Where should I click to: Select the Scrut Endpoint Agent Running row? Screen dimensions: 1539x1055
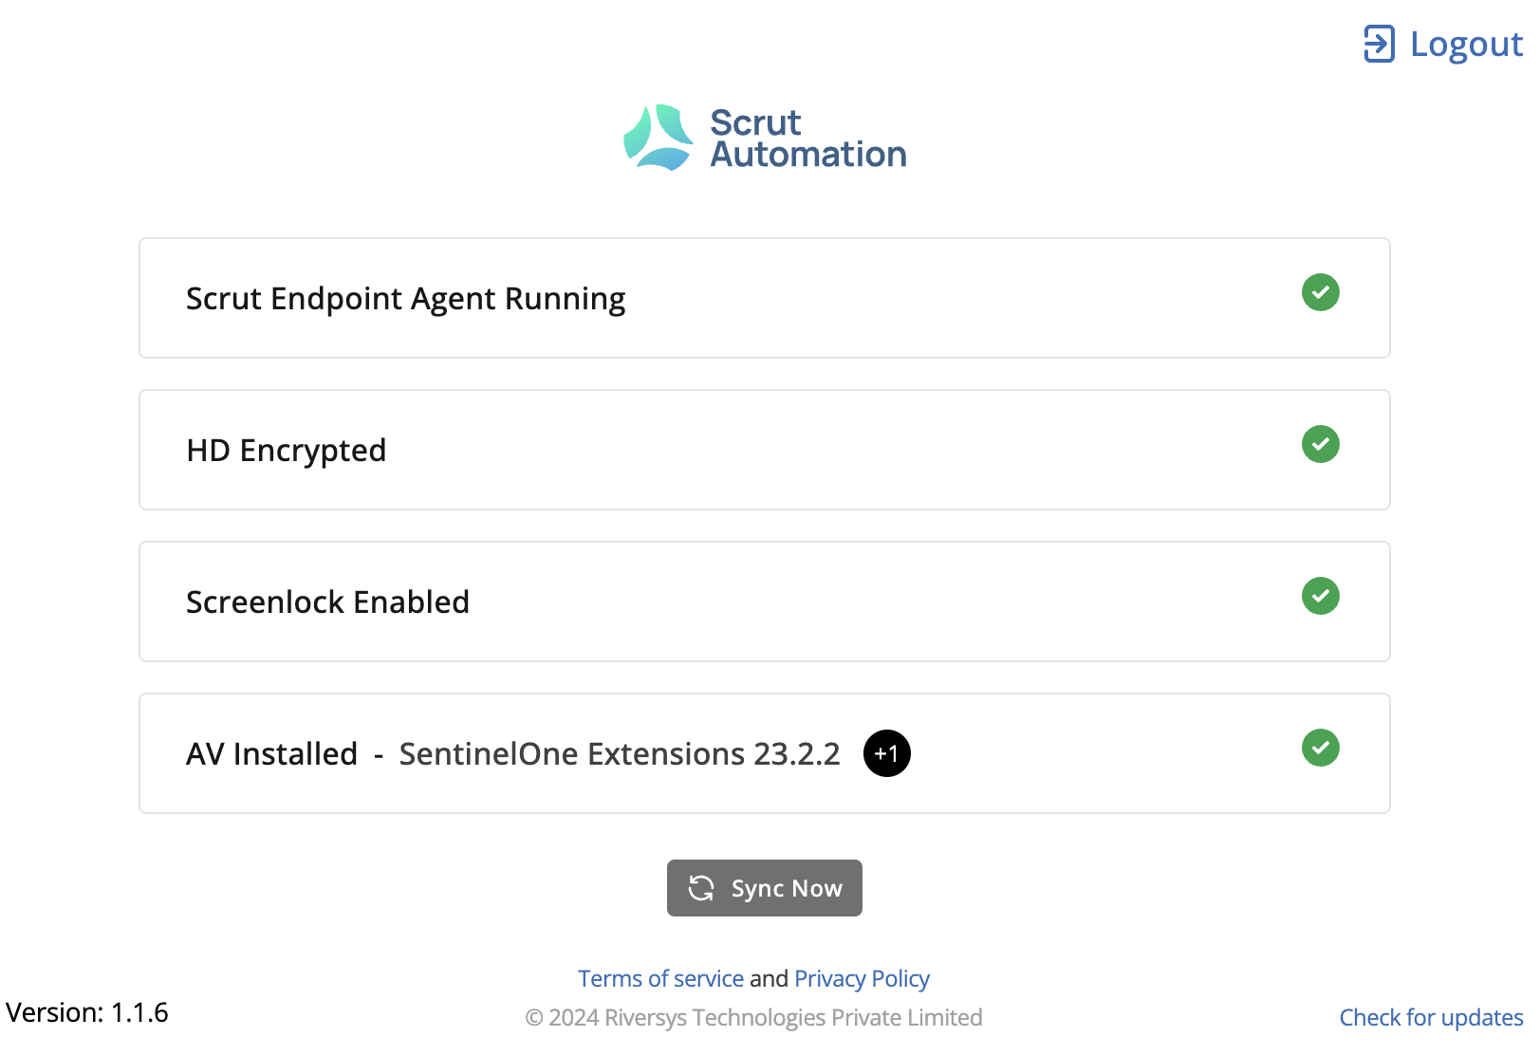(x=764, y=298)
